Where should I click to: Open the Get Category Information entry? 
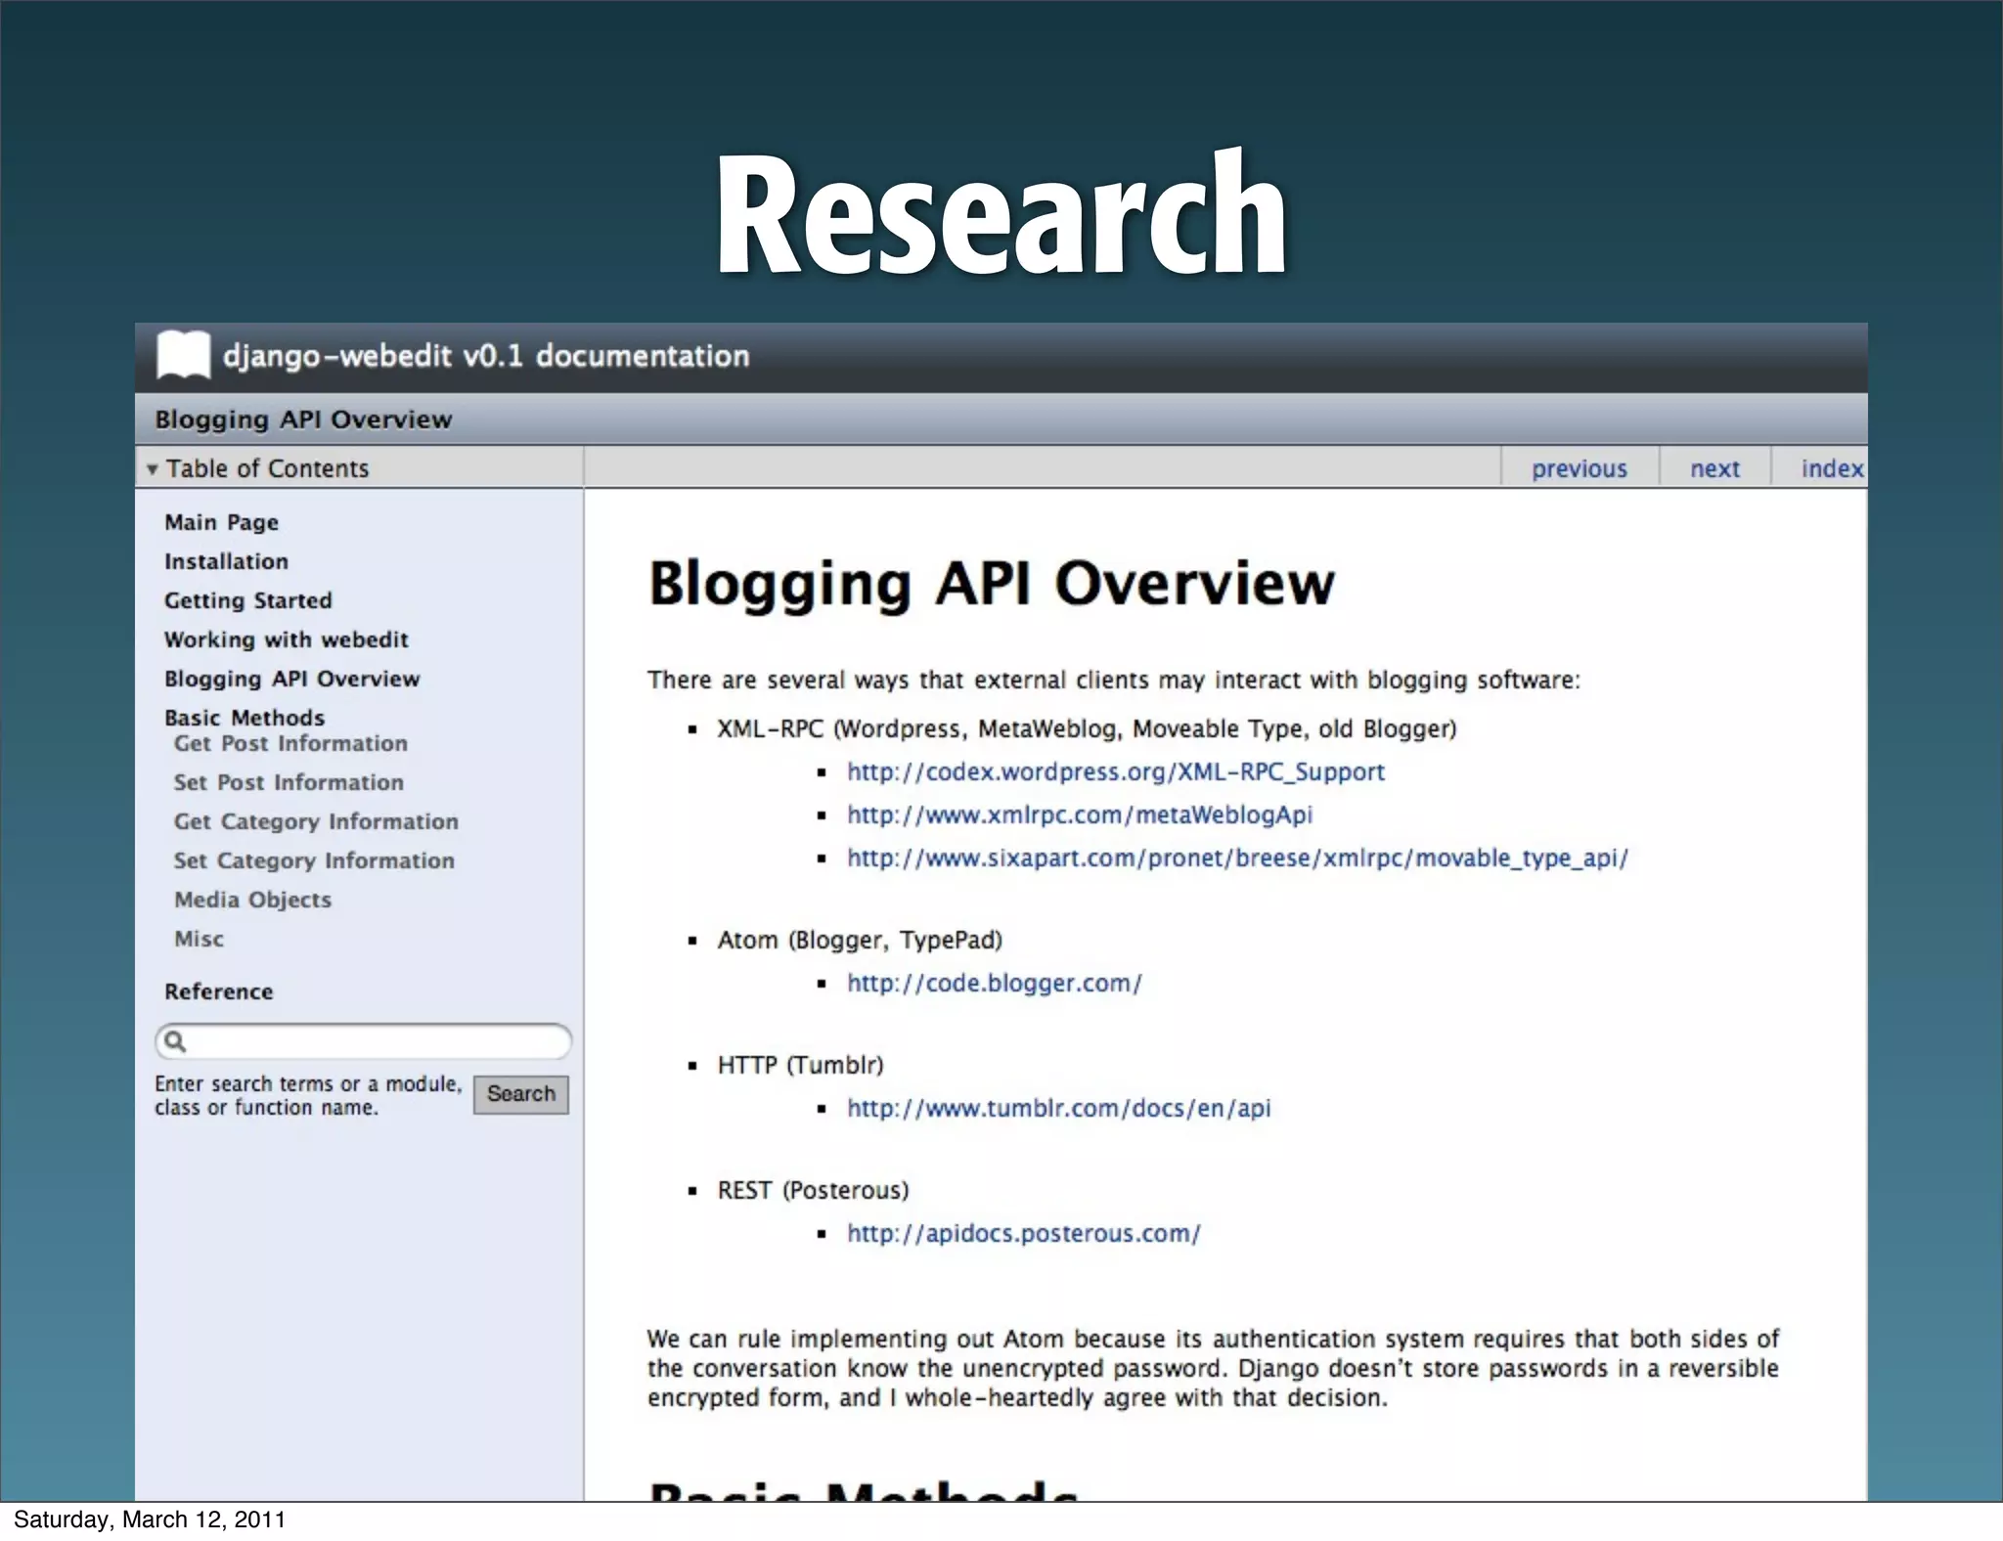[316, 821]
